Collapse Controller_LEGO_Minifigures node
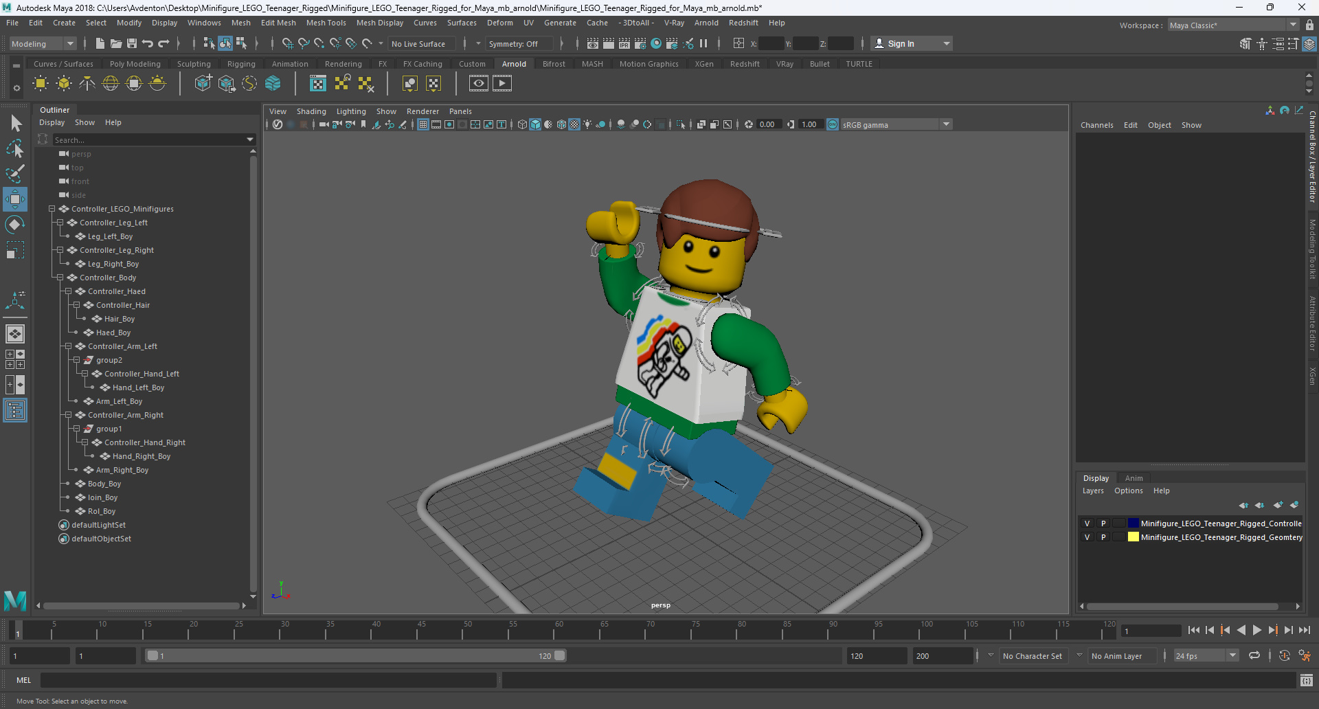1319x709 pixels. 52,209
